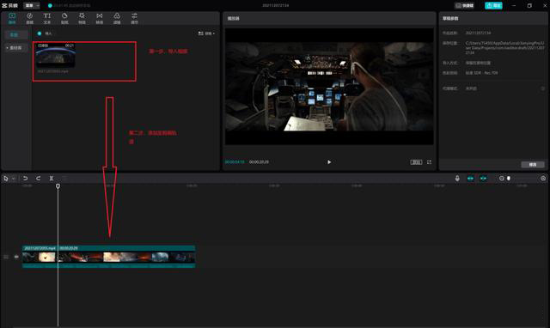This screenshot has height=328, width=550.
Task: Expand the menu dropdown next to the logo
Action: pos(31,5)
